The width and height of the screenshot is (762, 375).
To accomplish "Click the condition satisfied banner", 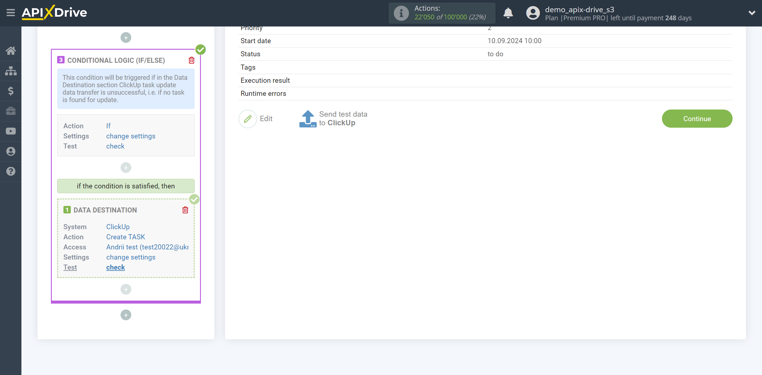I will coord(126,186).
